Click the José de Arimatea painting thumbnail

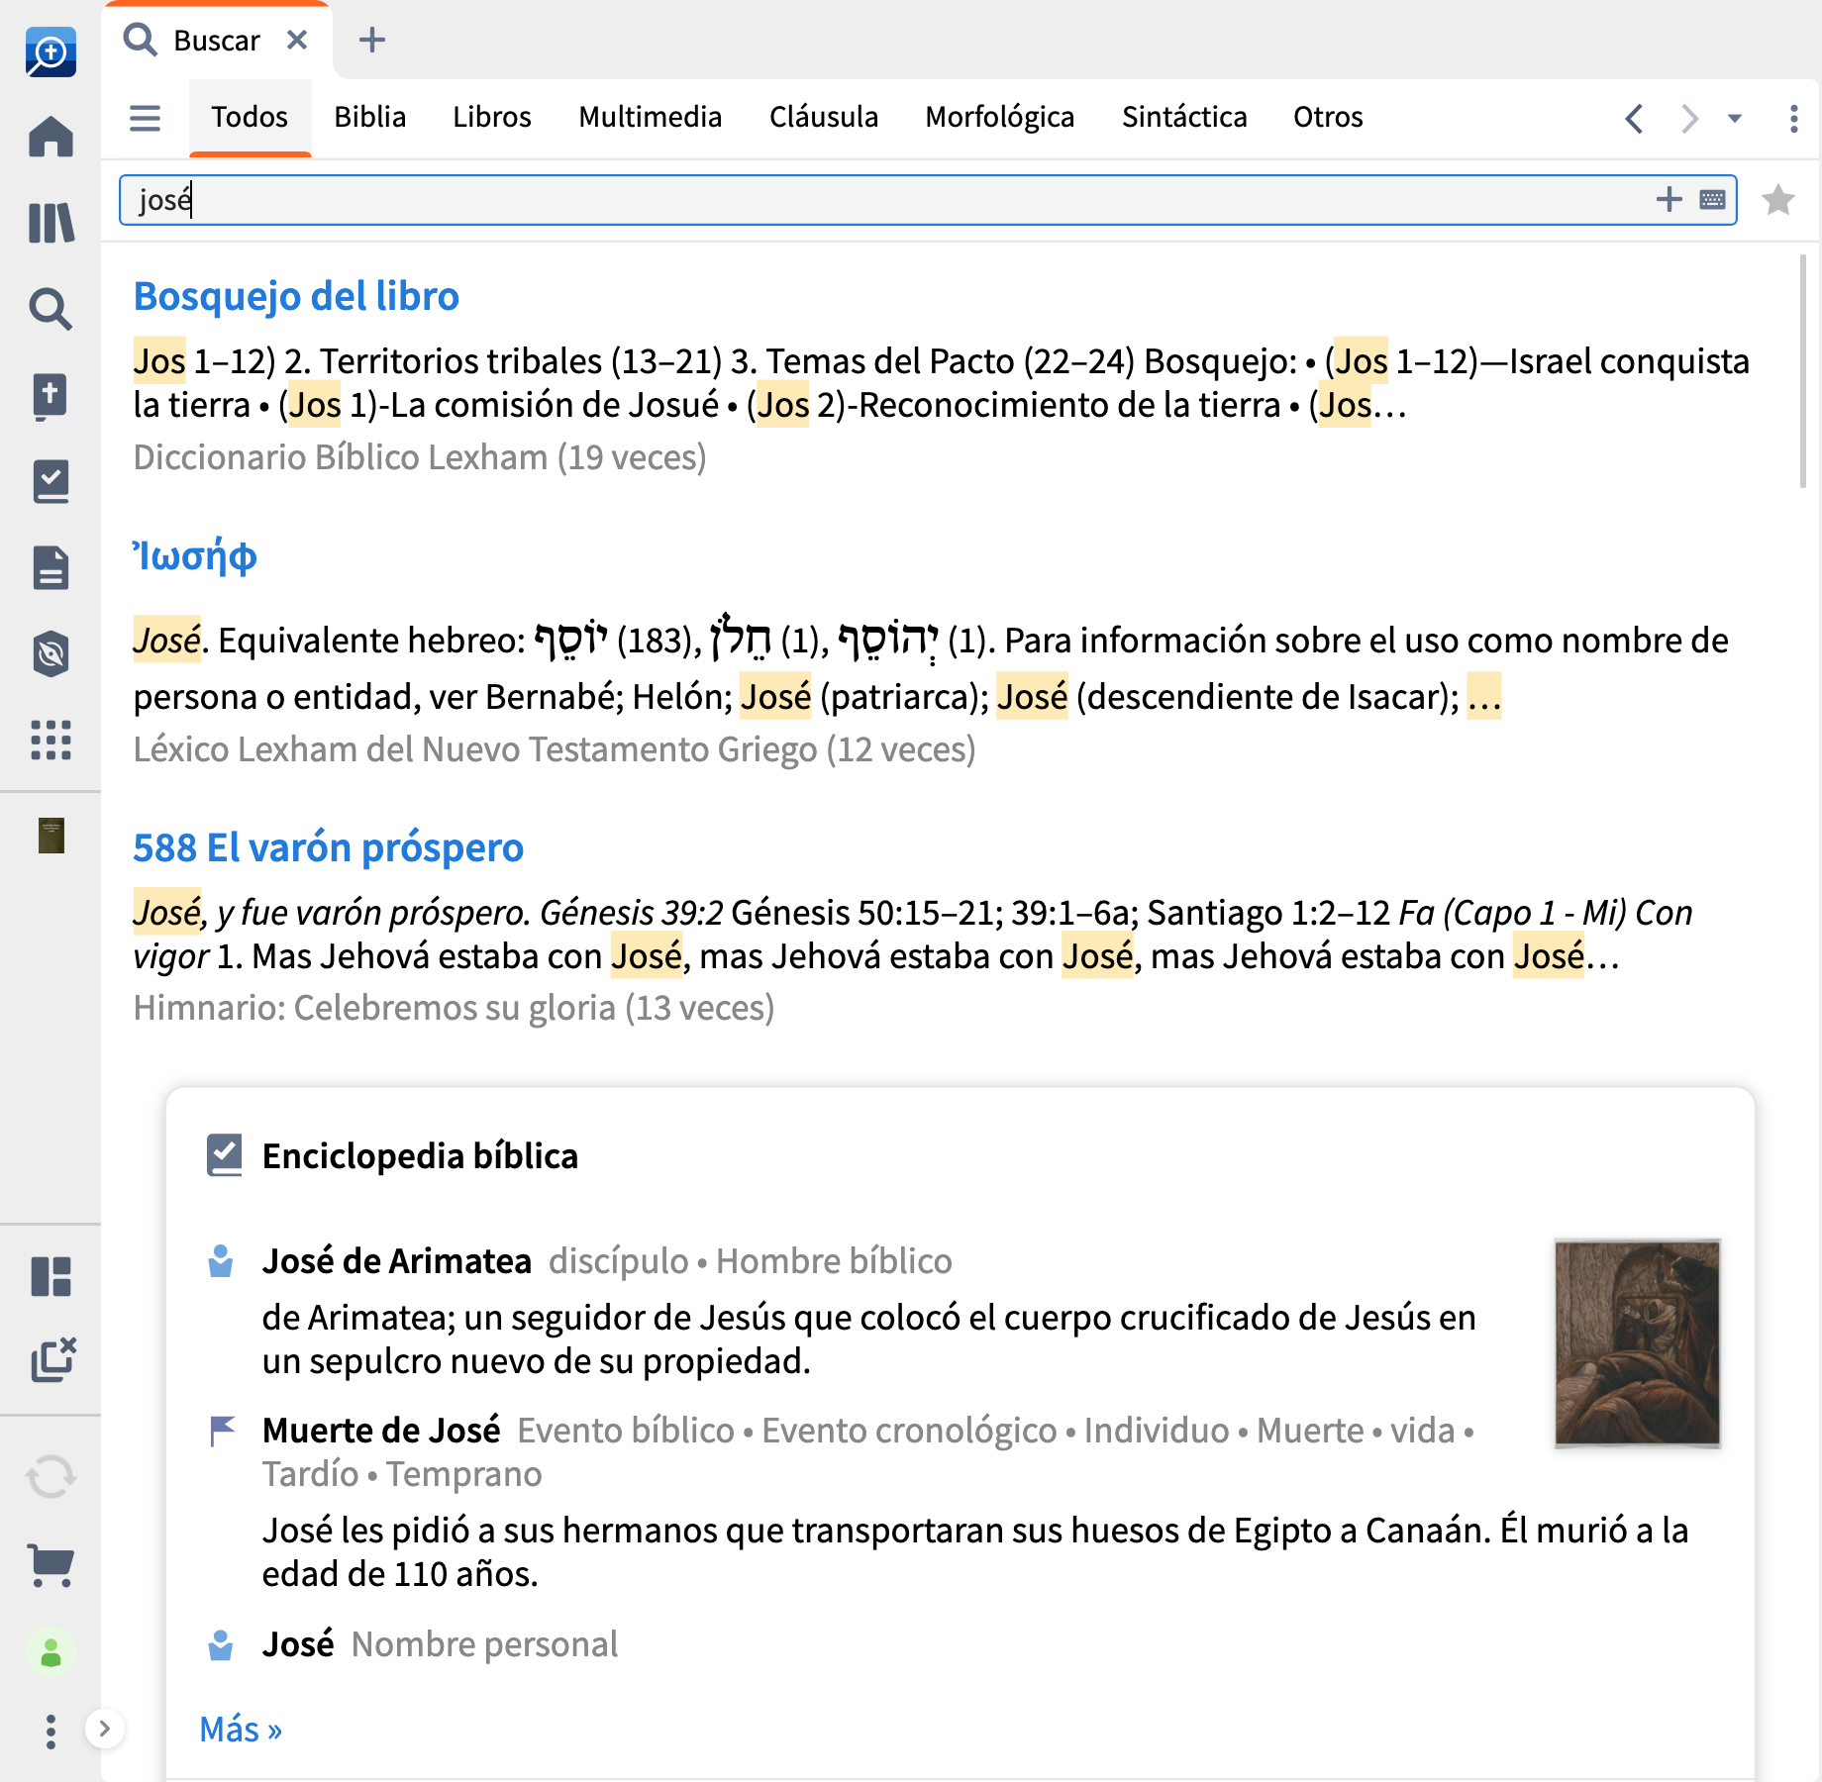point(1637,1342)
